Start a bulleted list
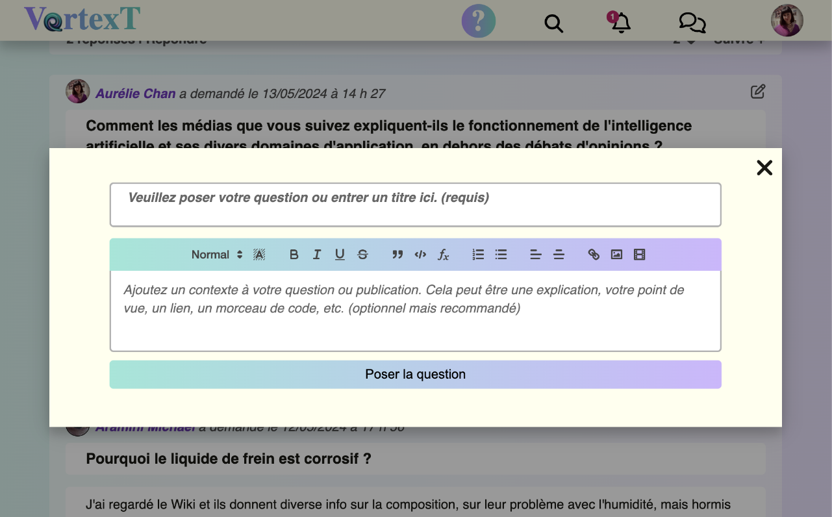This screenshot has width=832, height=517. 501,255
